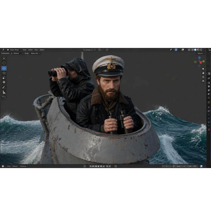Click the End frame field 250
The image size is (211, 216).
coord(192,166)
